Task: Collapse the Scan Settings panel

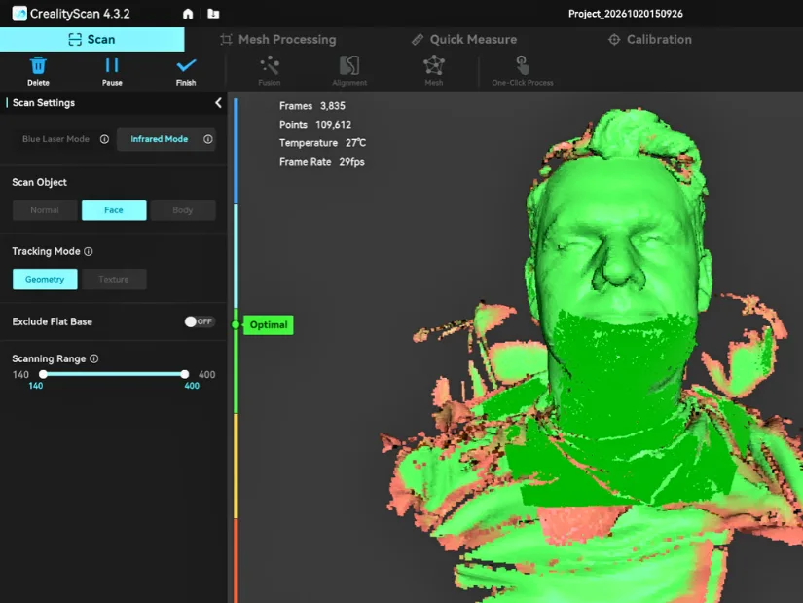Action: click(x=218, y=103)
